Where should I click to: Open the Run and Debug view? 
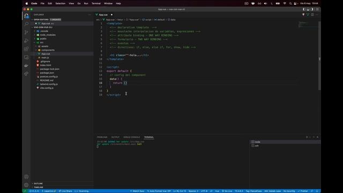tap(26, 41)
